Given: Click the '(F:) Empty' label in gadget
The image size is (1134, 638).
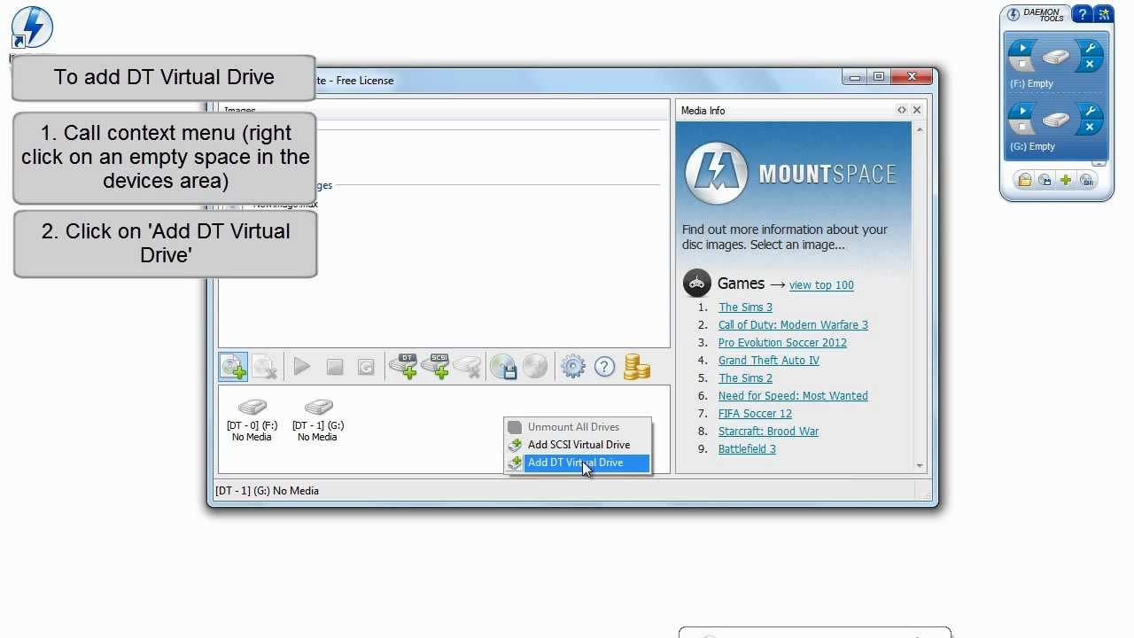Looking at the screenshot, I should click(x=1032, y=83).
